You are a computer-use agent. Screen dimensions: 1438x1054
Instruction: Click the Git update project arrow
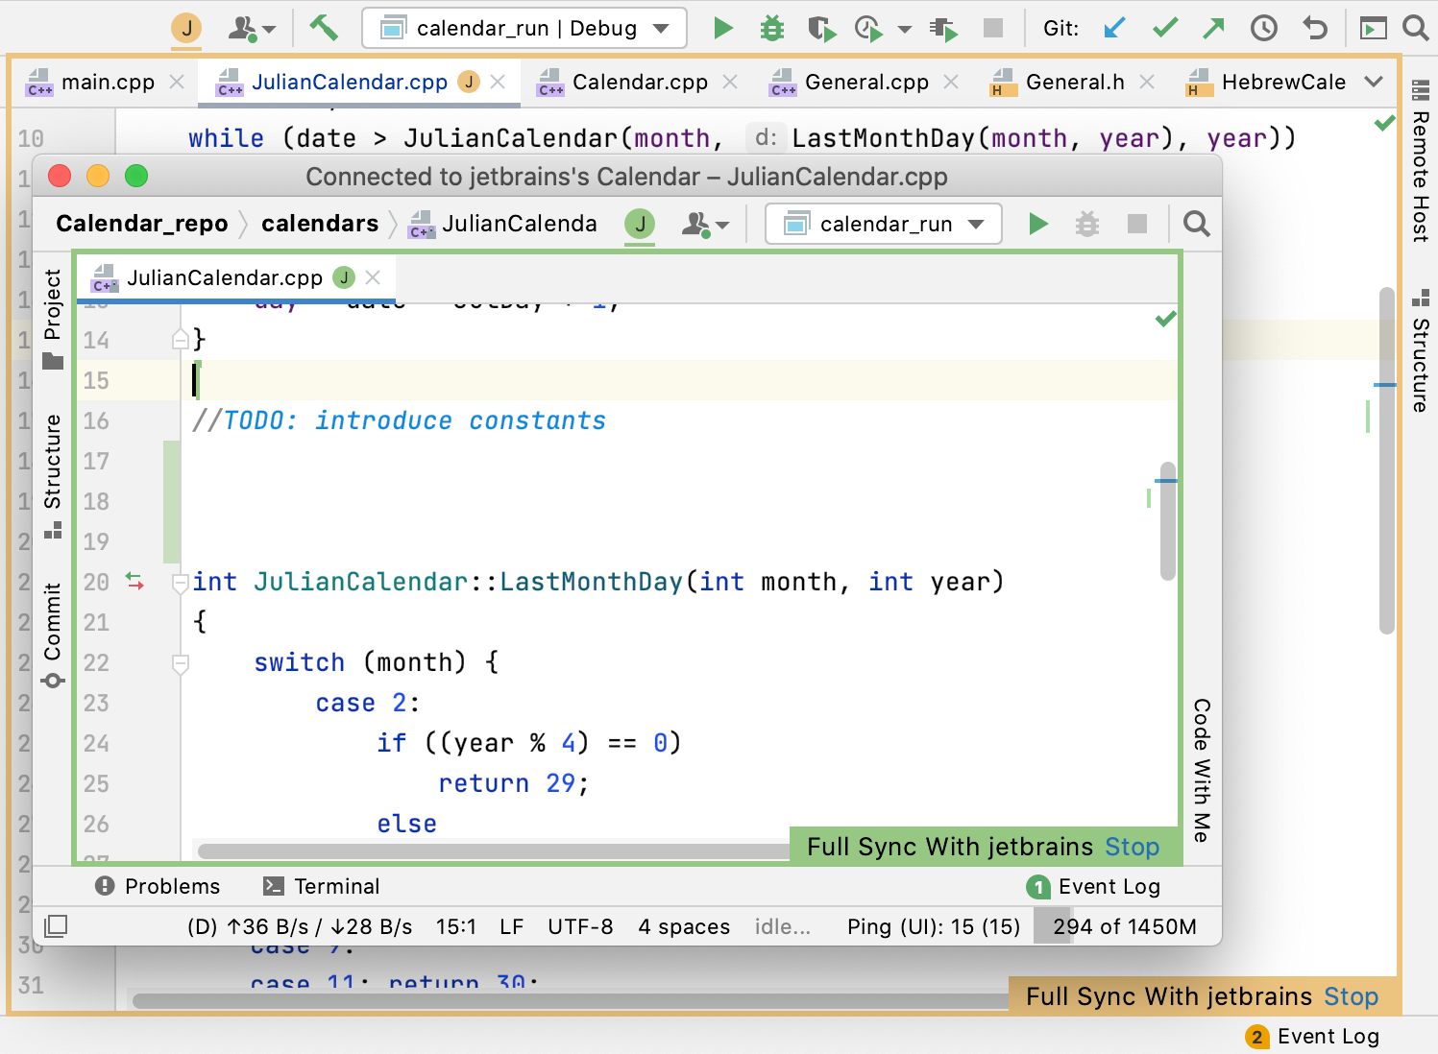coord(1114,28)
